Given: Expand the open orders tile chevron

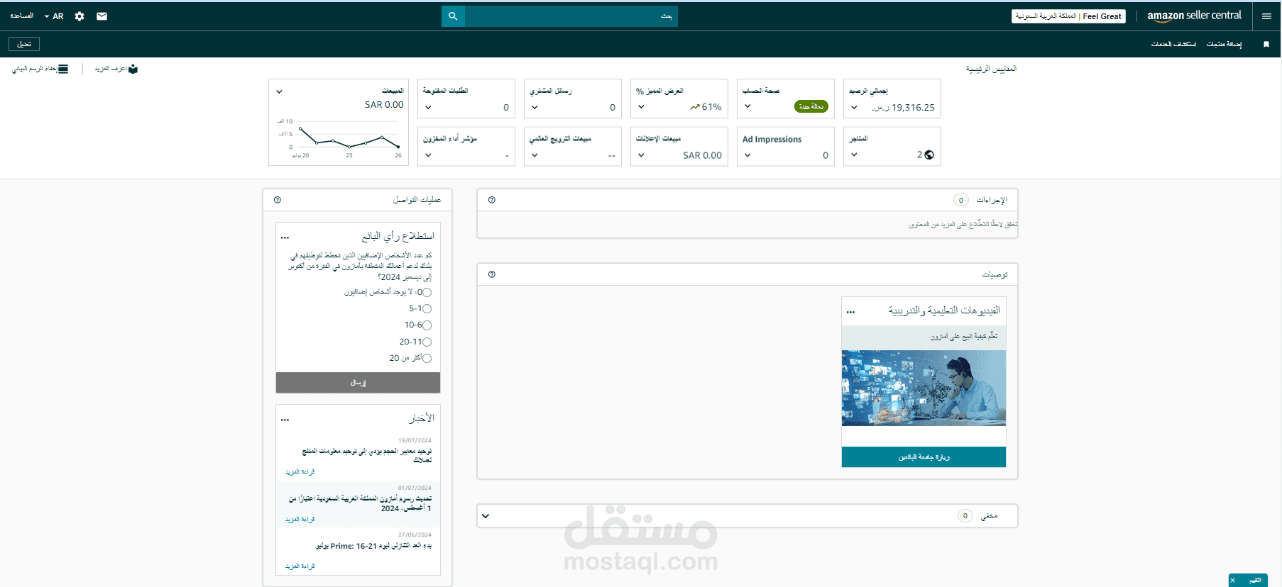Looking at the screenshot, I should point(428,107).
